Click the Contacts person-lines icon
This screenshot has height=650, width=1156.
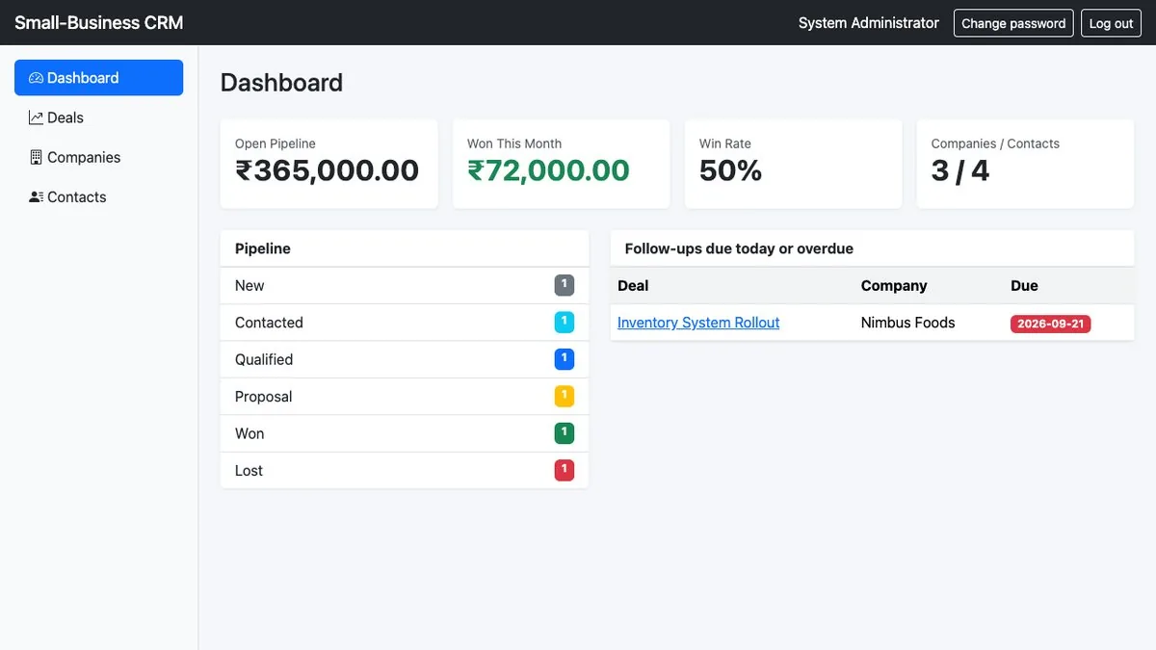pos(37,196)
